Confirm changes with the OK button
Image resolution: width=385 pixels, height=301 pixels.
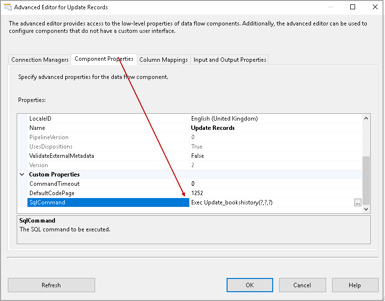250,285
